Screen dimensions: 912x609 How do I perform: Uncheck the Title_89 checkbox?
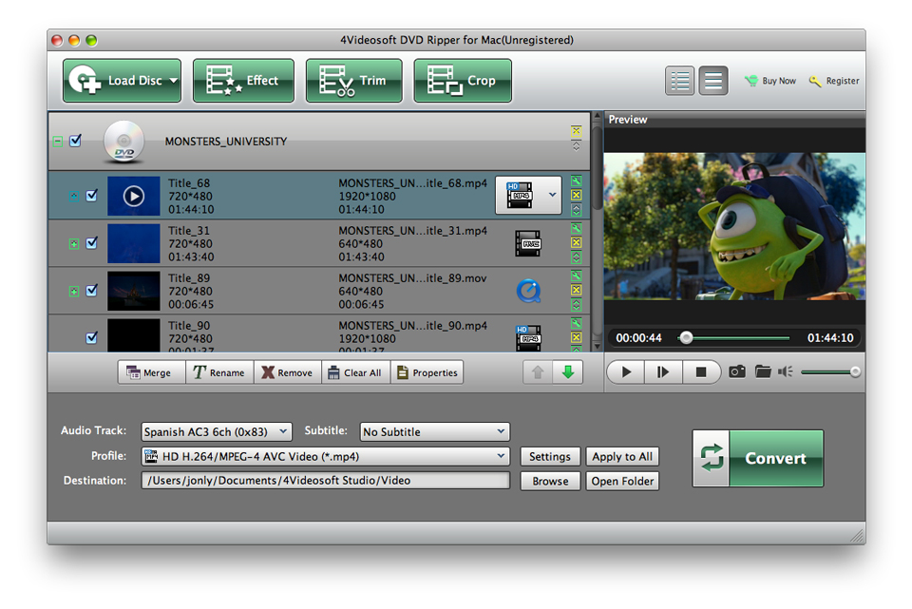point(92,291)
